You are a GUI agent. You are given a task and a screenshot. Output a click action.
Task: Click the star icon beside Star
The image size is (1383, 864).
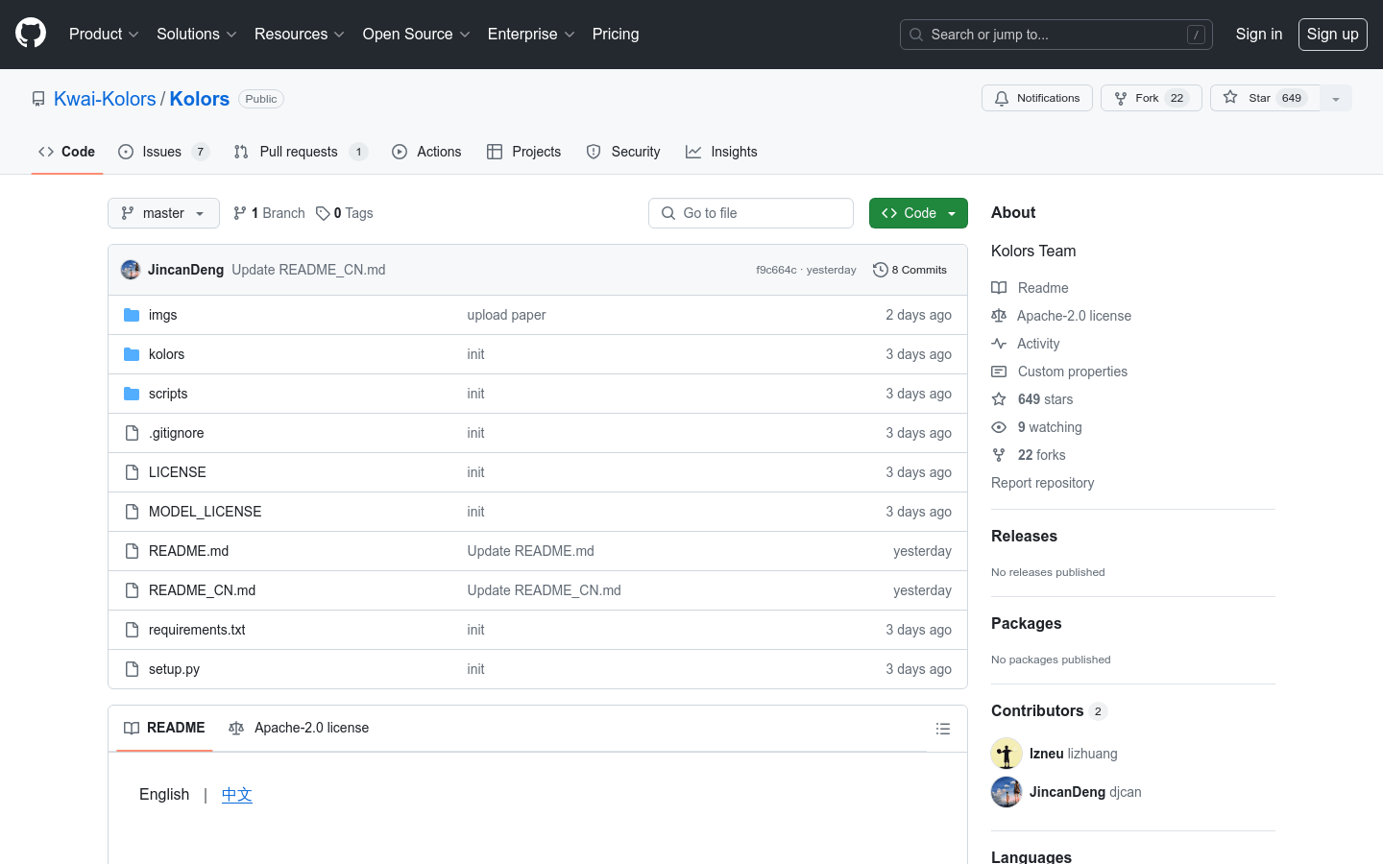(x=1230, y=98)
